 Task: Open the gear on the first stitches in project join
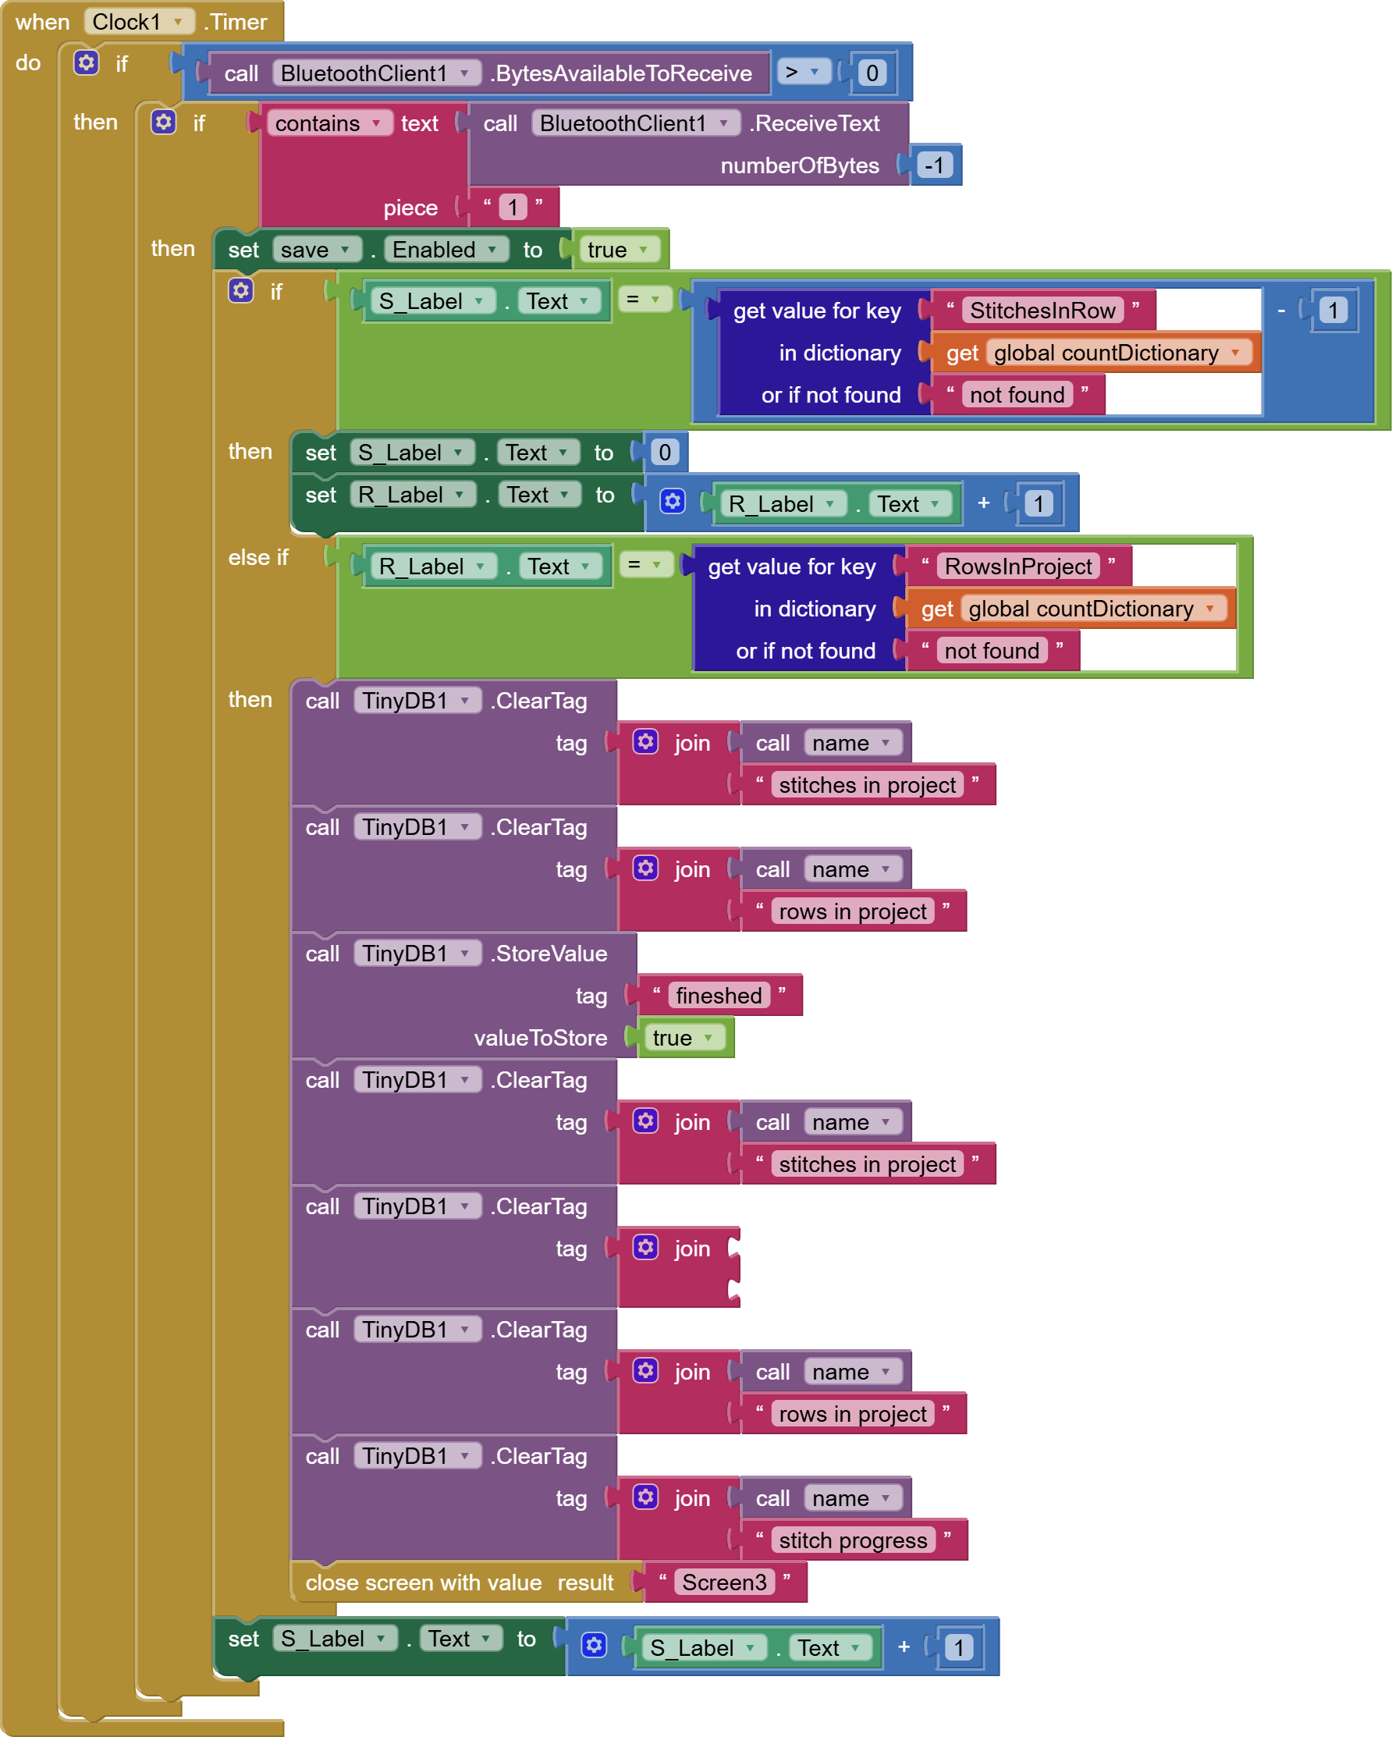[645, 742]
